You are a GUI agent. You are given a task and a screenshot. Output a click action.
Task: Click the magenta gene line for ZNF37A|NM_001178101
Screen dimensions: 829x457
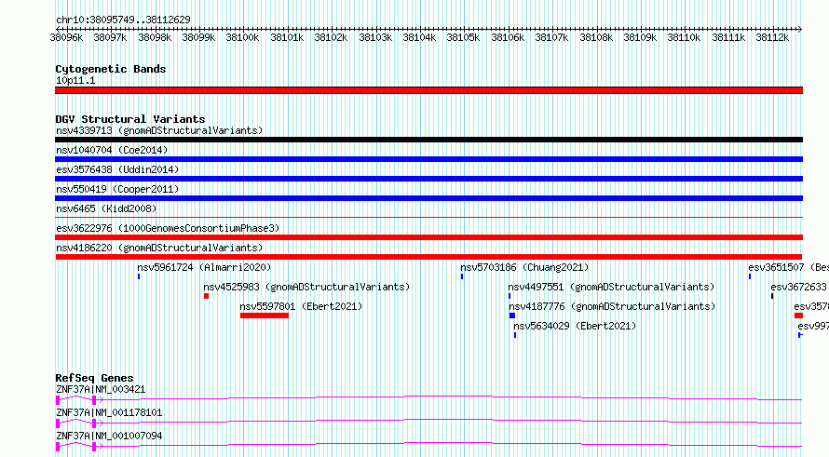pos(428,423)
